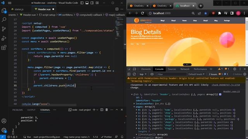Open editor More Actions menu
This screenshot has width=248, height=139.
(x=122, y=9)
